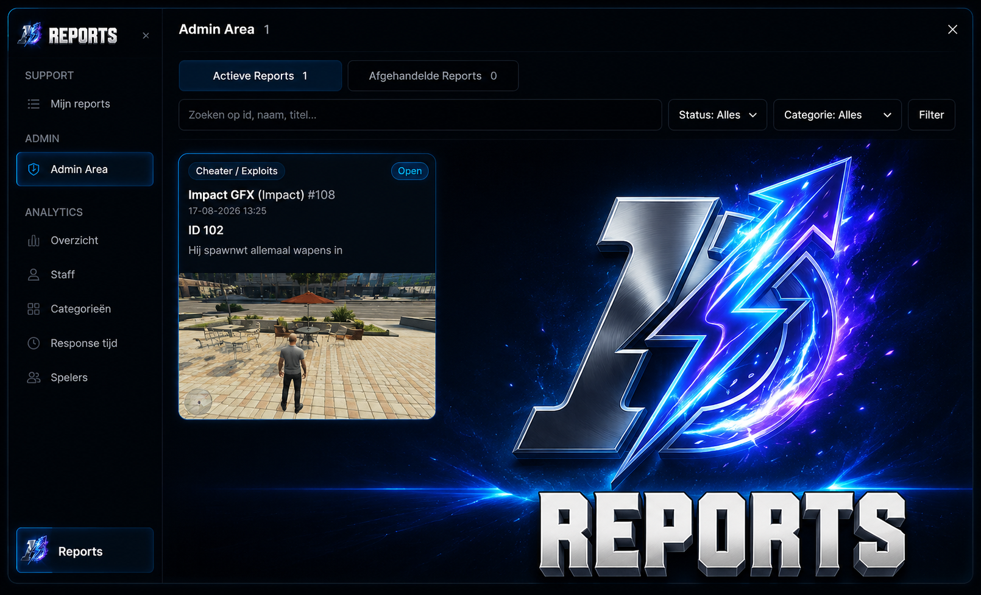This screenshot has width=981, height=595.
Task: Click the Reports logo in the sidebar header
Action: point(67,35)
